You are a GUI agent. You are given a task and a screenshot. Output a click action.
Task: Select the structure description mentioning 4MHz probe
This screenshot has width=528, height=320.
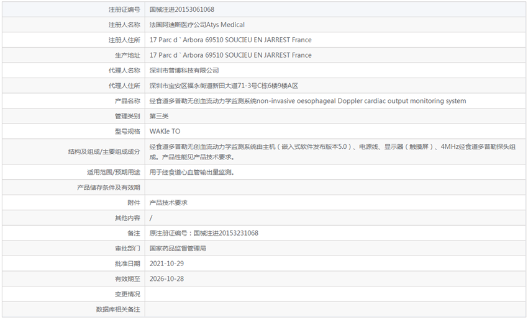click(x=332, y=151)
